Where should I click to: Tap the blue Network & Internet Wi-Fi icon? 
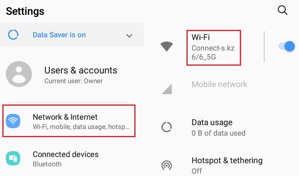point(13,121)
